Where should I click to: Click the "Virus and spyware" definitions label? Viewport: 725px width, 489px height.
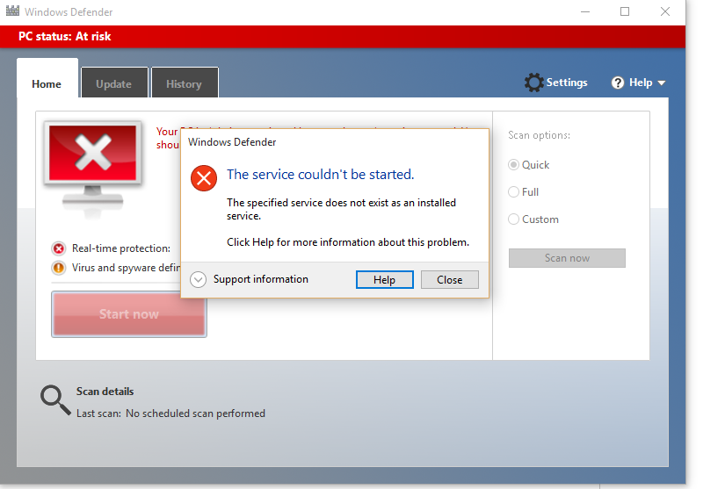tap(126, 268)
